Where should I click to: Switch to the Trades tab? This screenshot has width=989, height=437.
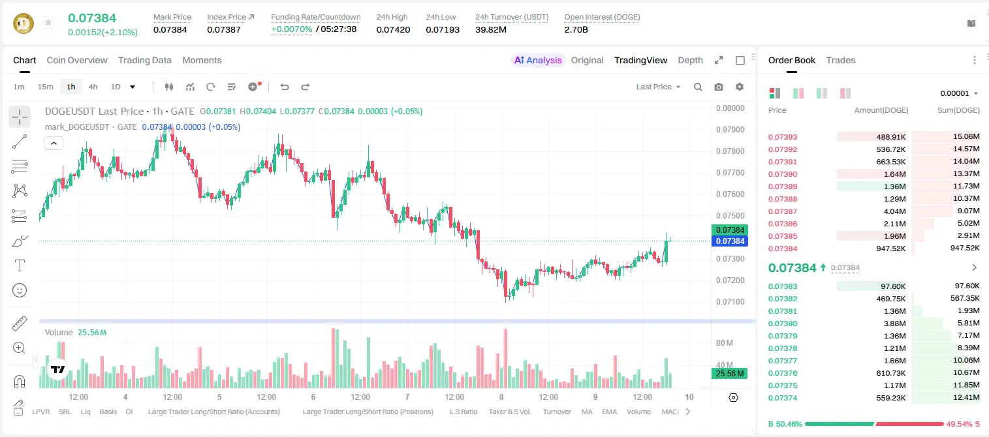pos(841,60)
